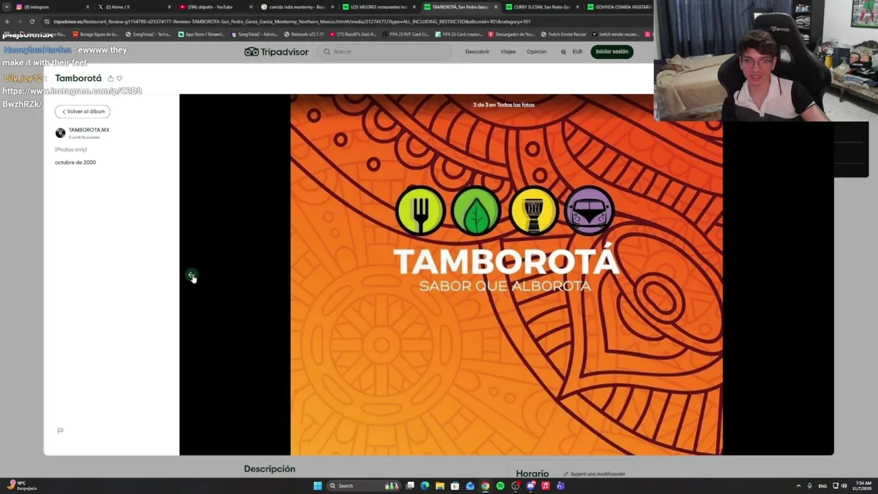This screenshot has height=494, width=878.
Task: Open the Viajes menu
Action: (x=508, y=51)
